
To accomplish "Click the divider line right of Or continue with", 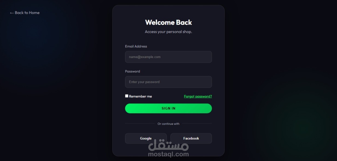I will point(197,124).
